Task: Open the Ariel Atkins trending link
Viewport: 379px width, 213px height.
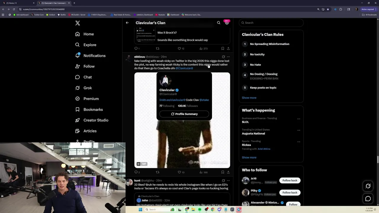Action: click(264, 149)
